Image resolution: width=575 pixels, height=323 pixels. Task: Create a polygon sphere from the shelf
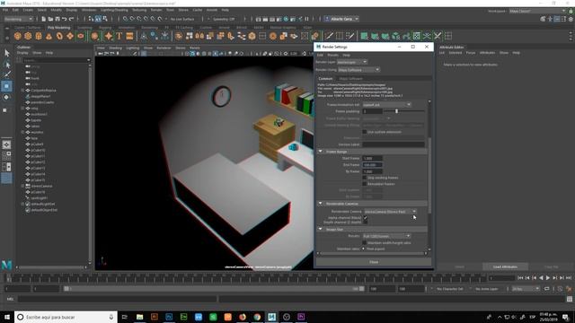click(18, 36)
